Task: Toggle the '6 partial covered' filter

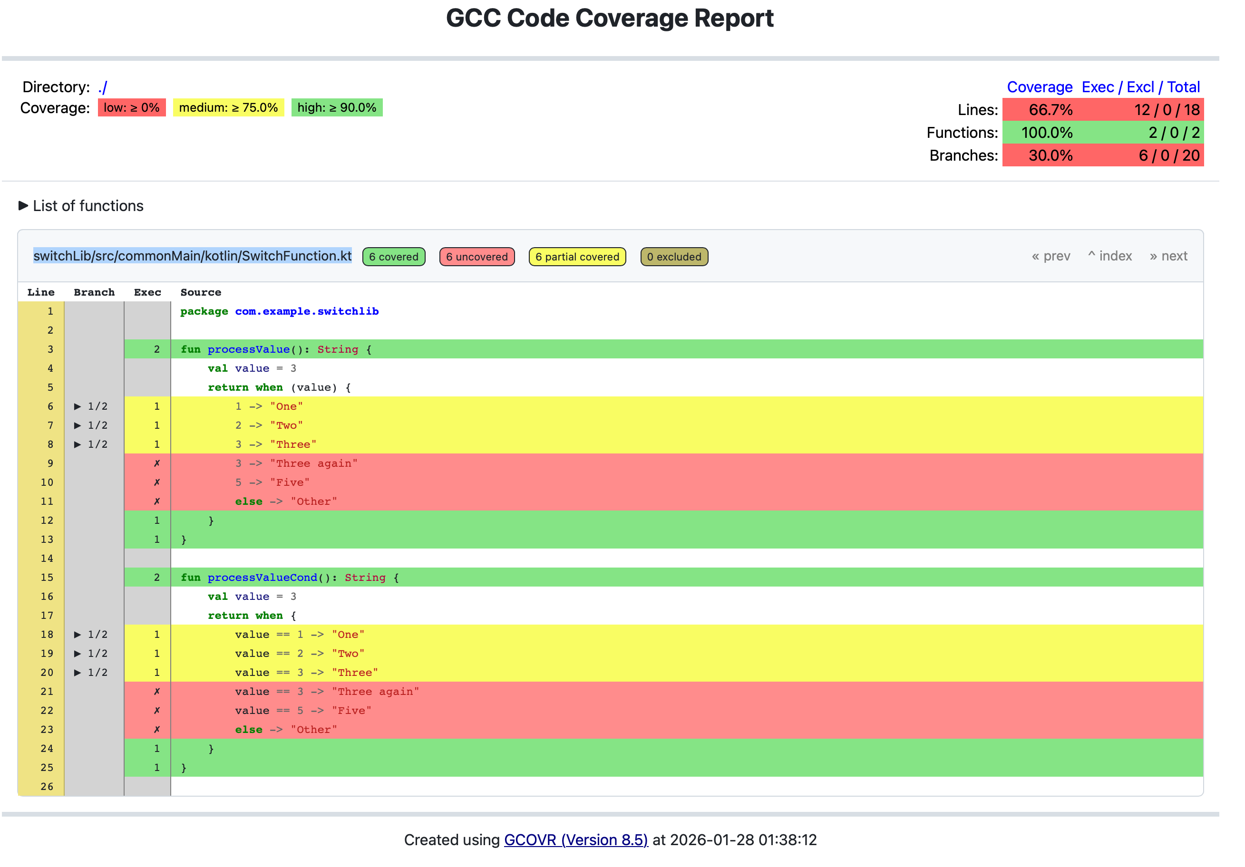Action: coord(577,257)
